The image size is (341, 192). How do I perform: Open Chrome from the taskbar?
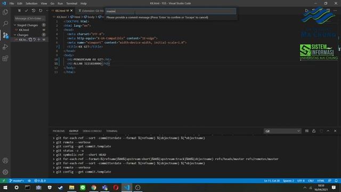[x=94, y=187]
